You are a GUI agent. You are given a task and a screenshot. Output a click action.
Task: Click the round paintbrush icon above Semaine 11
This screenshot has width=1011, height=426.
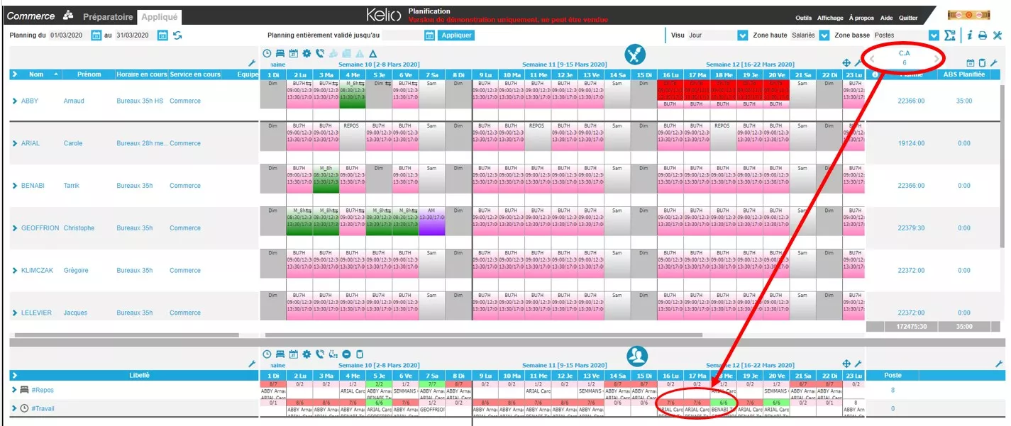click(x=634, y=55)
